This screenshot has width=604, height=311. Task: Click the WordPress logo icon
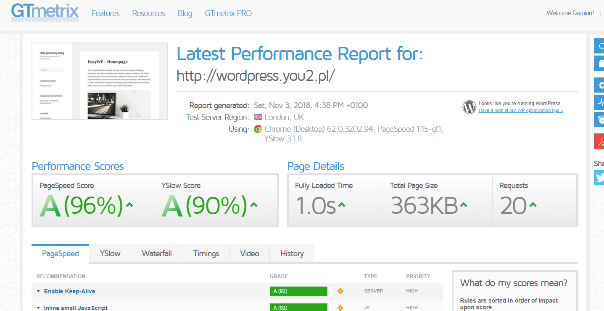(469, 107)
